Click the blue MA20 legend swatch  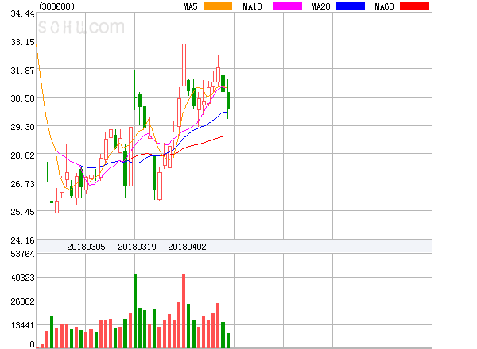coord(351,6)
